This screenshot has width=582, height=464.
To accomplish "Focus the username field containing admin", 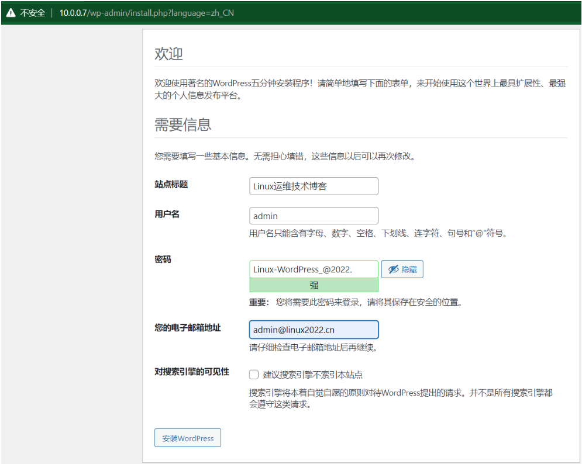I will point(314,216).
